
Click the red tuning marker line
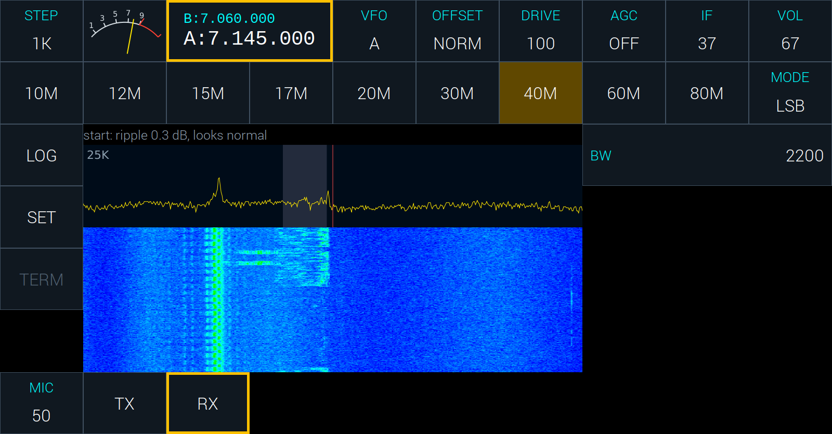333,186
